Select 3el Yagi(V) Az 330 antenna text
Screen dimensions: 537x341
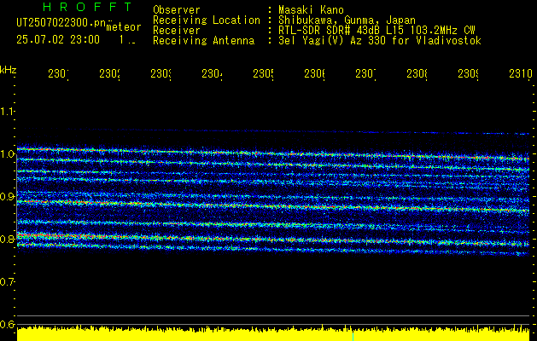[380, 41]
